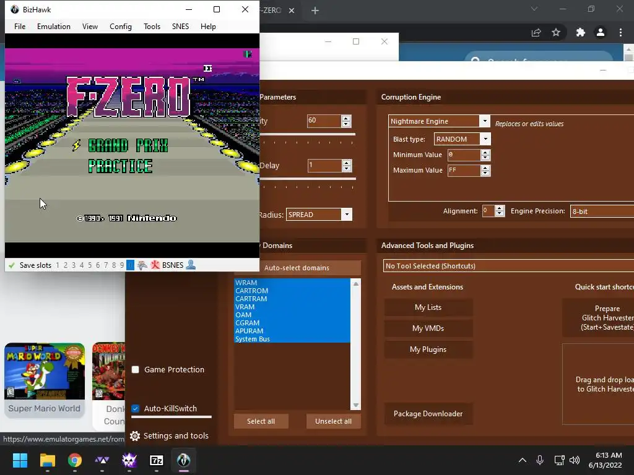
Task: Click the green checkmark icon in BizHawk status bar
Action: pyautogui.click(x=12, y=265)
